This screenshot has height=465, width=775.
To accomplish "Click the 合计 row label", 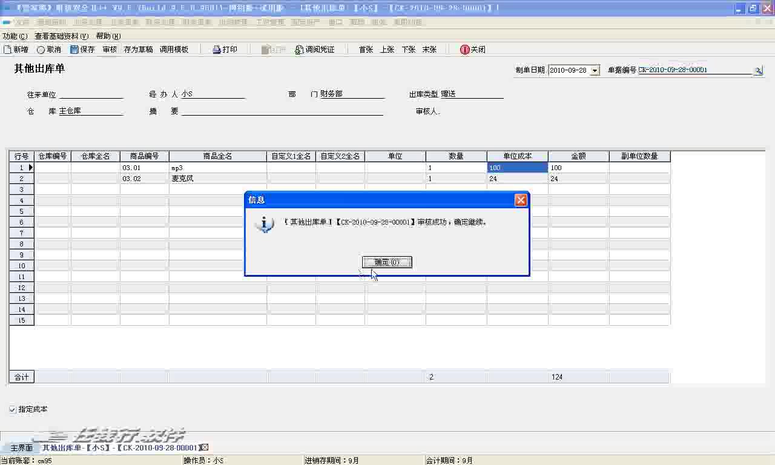I will tap(22, 377).
